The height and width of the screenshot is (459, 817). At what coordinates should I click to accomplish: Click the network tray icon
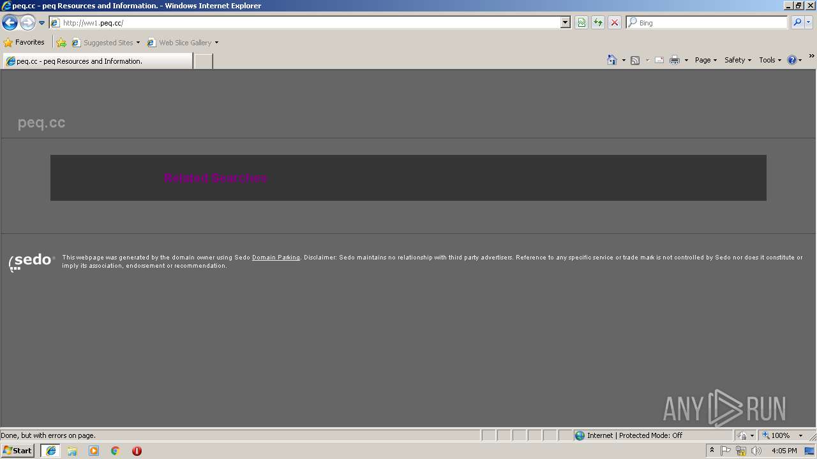pyautogui.click(x=741, y=451)
